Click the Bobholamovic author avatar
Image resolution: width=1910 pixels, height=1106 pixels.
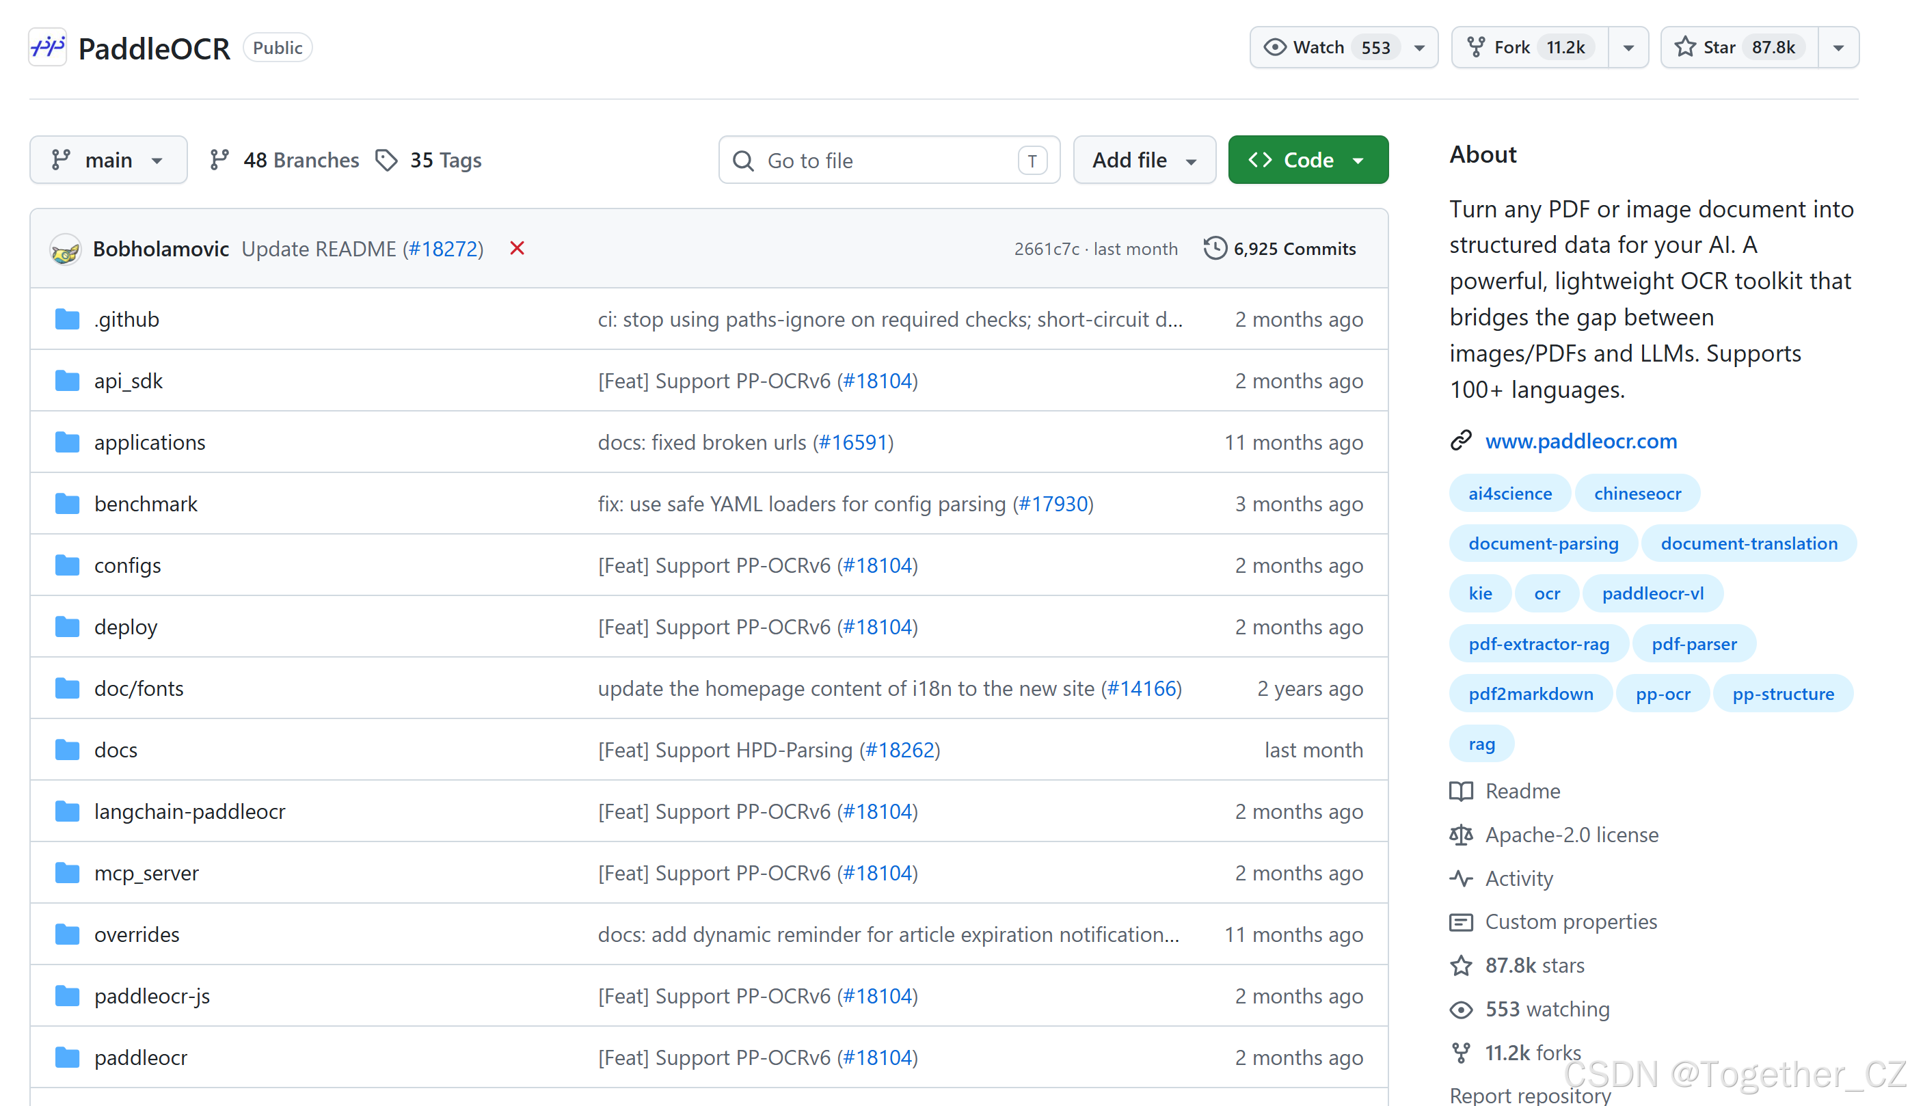click(x=65, y=249)
